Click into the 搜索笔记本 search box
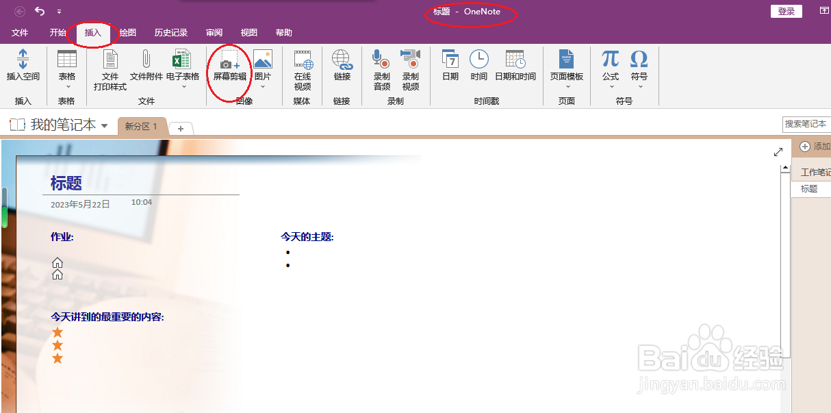831x413 pixels. tap(806, 124)
